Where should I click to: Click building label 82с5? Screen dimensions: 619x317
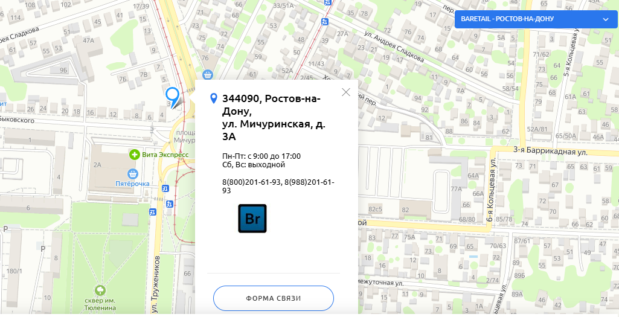375,209
